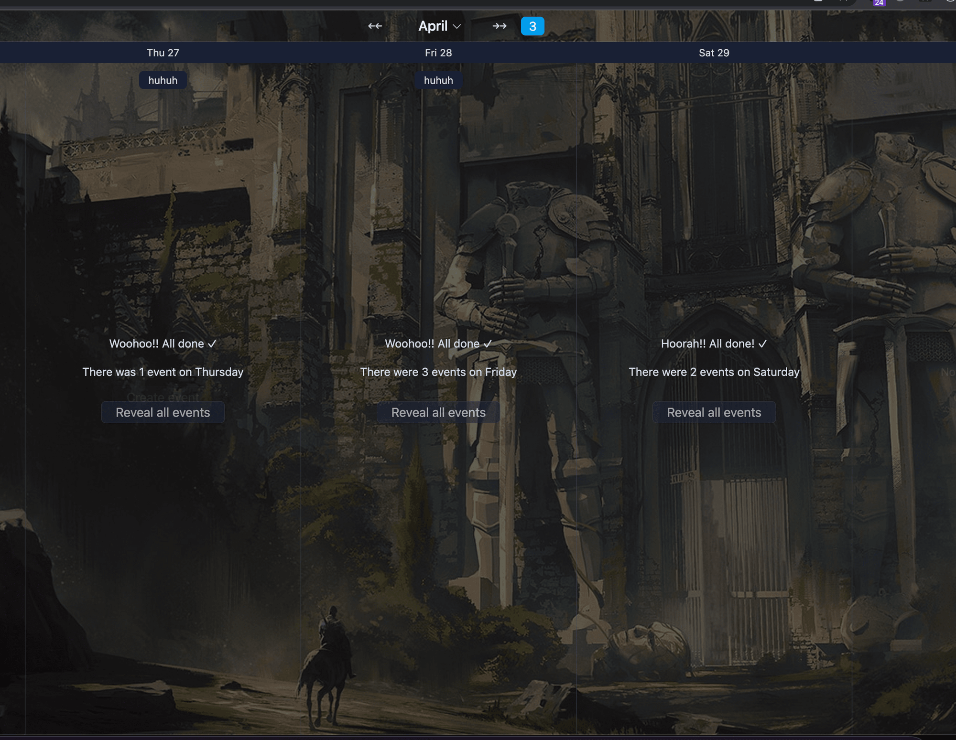Open the huhuh event under Thu 27
Image resolution: width=956 pixels, height=740 pixels.
pos(163,80)
